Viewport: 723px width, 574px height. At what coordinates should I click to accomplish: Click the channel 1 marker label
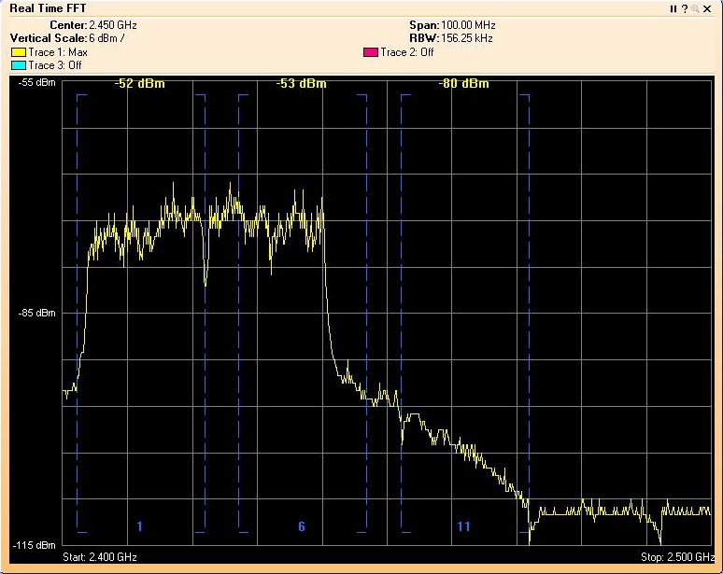(140, 526)
